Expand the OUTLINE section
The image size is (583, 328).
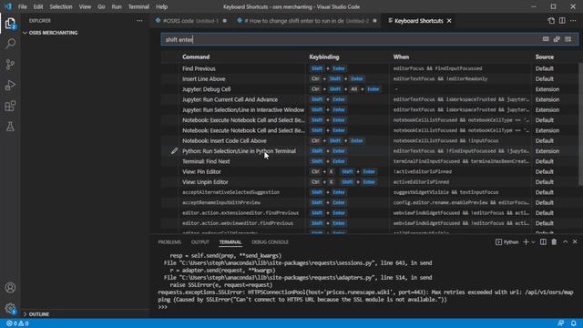pos(36,314)
